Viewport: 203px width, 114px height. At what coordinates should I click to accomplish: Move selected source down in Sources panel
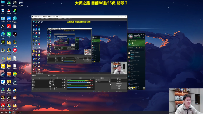[59, 89]
